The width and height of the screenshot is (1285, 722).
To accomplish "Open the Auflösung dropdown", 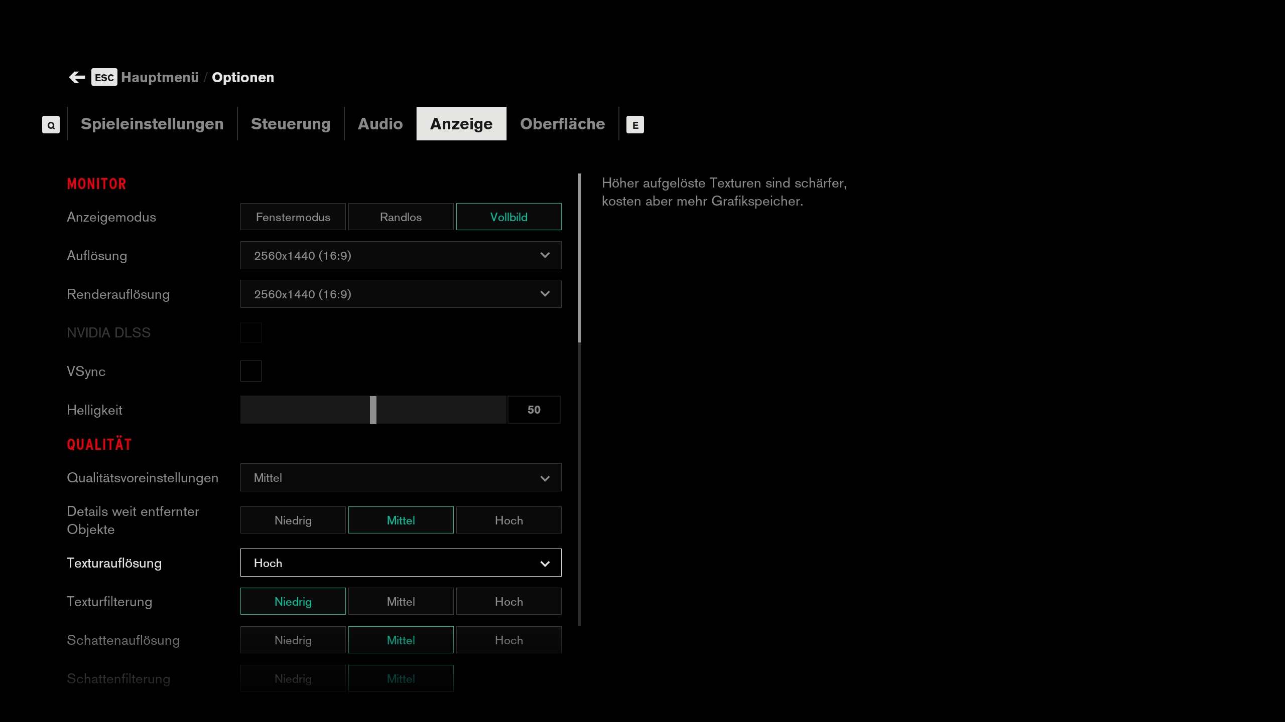I will click(401, 255).
